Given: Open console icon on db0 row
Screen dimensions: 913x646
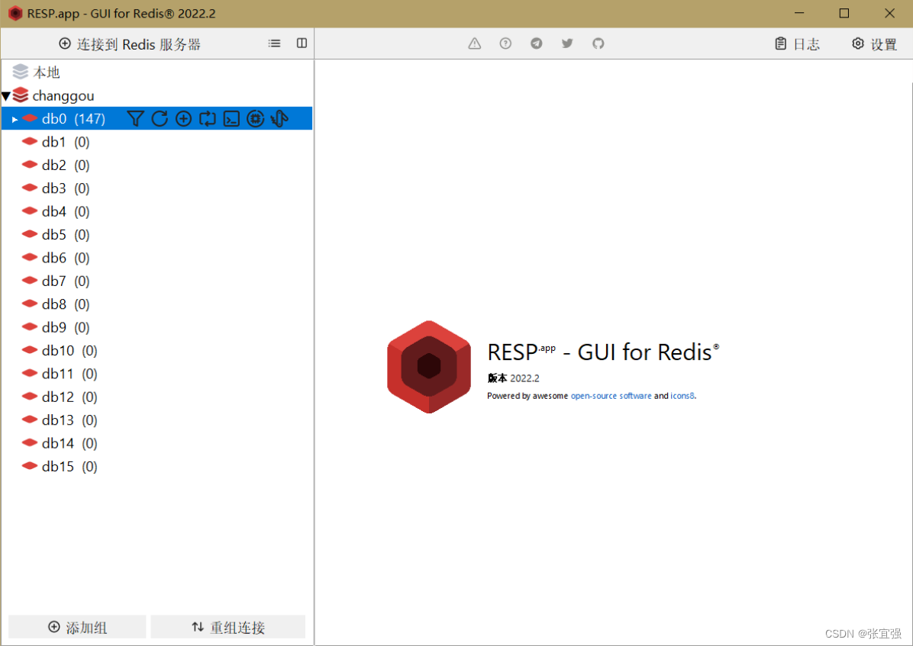Looking at the screenshot, I should coord(231,119).
